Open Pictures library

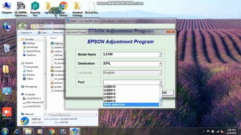tap(29, 75)
